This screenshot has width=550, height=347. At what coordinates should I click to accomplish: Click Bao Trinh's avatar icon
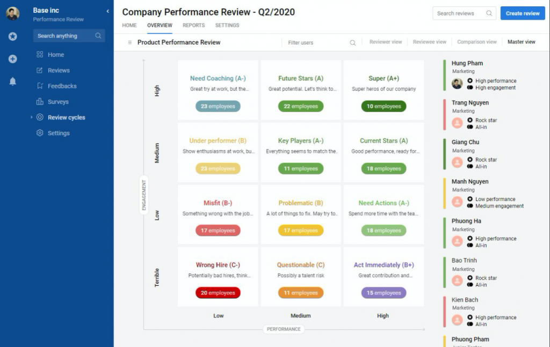pyautogui.click(x=457, y=281)
